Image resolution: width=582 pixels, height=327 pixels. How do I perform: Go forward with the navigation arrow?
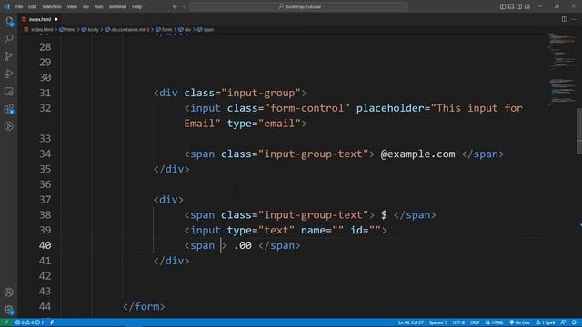pyautogui.click(x=184, y=6)
